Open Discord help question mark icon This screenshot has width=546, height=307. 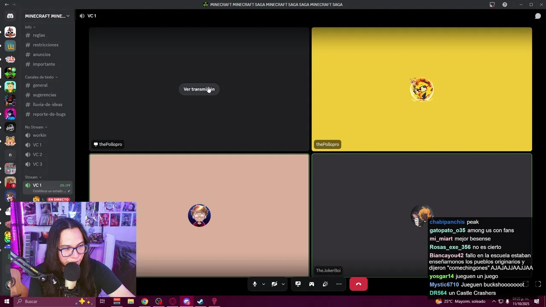tap(505, 5)
